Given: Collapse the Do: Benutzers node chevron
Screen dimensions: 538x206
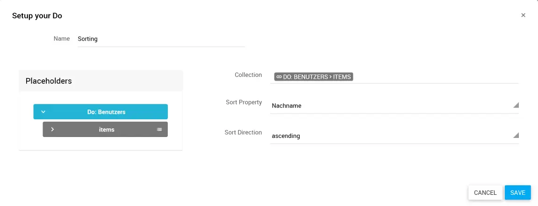Looking at the screenshot, I should tap(43, 112).
